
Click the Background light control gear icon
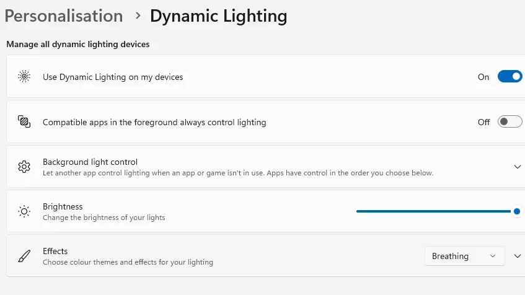point(24,167)
